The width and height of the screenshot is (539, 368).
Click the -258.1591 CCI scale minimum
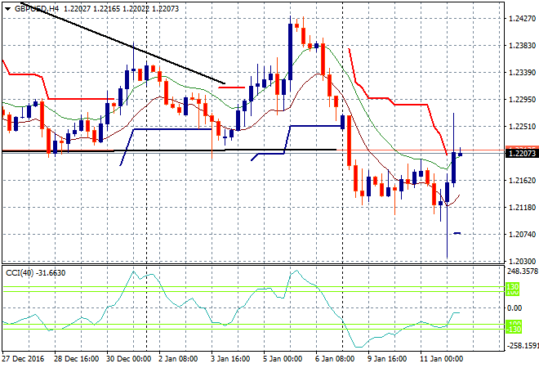click(523, 345)
